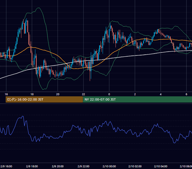Click hour label 20 on price chart axis
The height and width of the screenshot is (169, 192).
(58, 94)
